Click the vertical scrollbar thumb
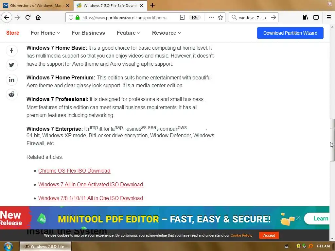The width and height of the screenshot is (335, 251). [332, 140]
